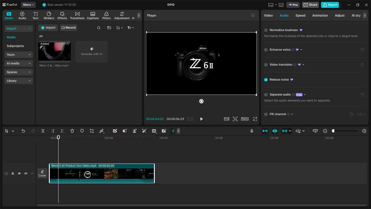Enable the Enhance voice option
Screen dimensions: 371x209
[x=266, y=50]
